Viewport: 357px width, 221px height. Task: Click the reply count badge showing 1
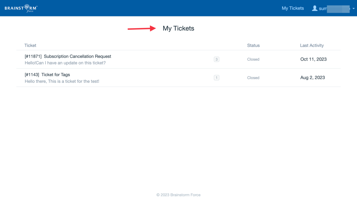(216, 78)
